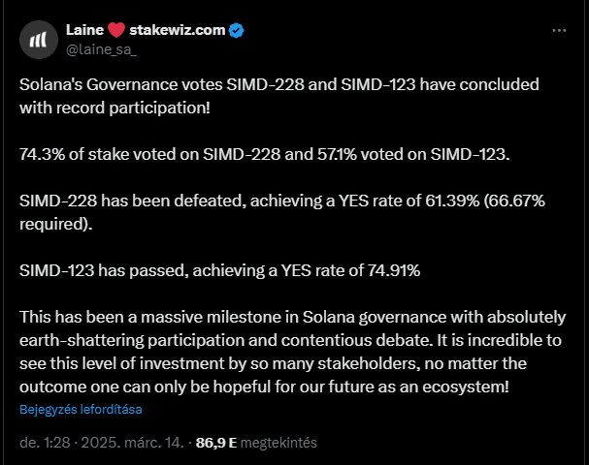Click the 74.3% of stake voted line
Viewport: 589px width, 465px height.
pyautogui.click(x=265, y=154)
